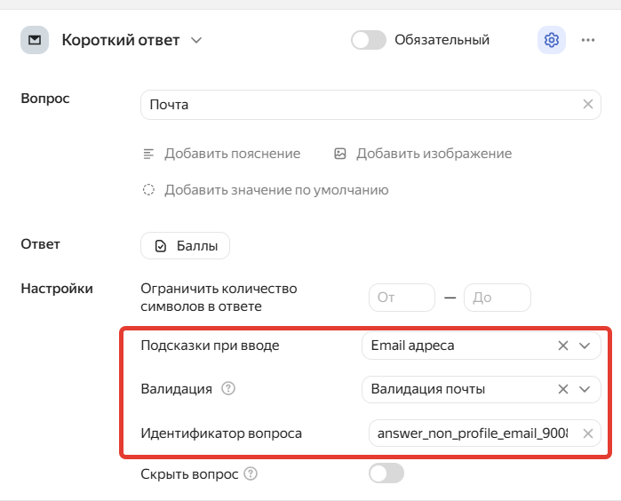
Task: Open the three-dot more options menu
Action: point(588,40)
